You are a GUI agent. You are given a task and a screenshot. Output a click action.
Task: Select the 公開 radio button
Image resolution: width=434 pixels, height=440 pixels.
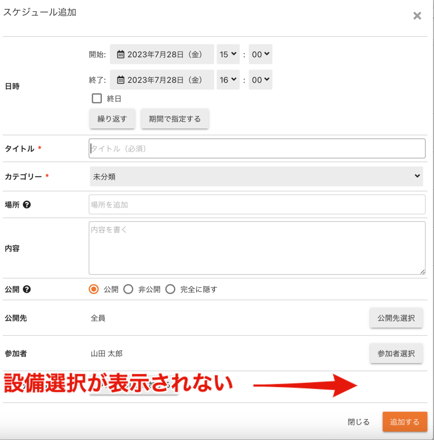tap(94, 290)
